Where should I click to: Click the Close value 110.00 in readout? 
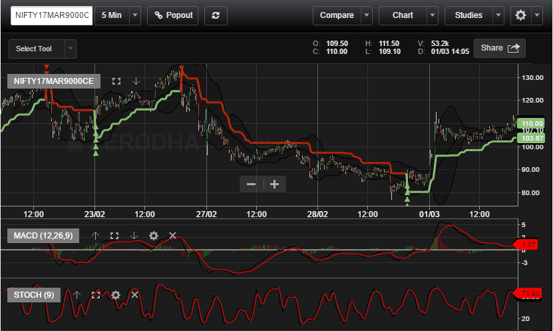click(337, 51)
